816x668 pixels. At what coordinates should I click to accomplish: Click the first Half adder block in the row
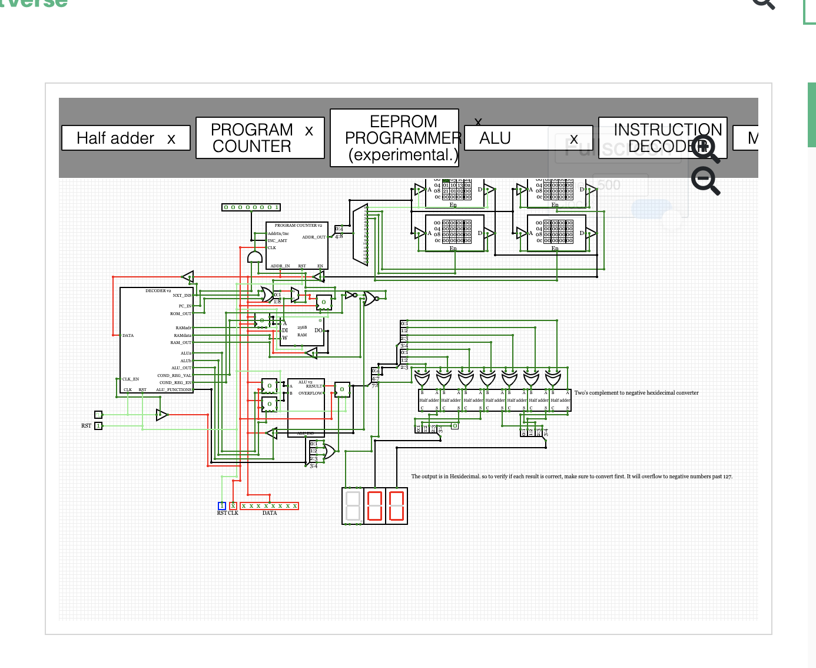tap(429, 400)
